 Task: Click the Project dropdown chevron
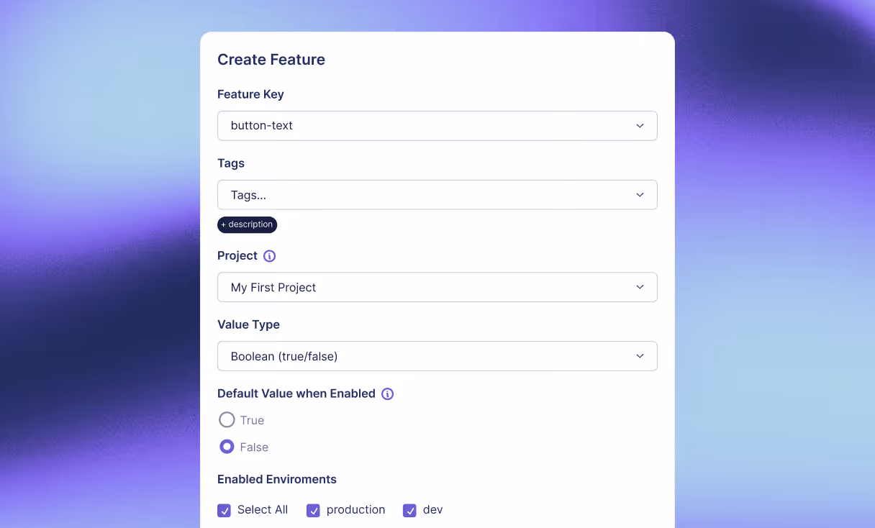640,286
